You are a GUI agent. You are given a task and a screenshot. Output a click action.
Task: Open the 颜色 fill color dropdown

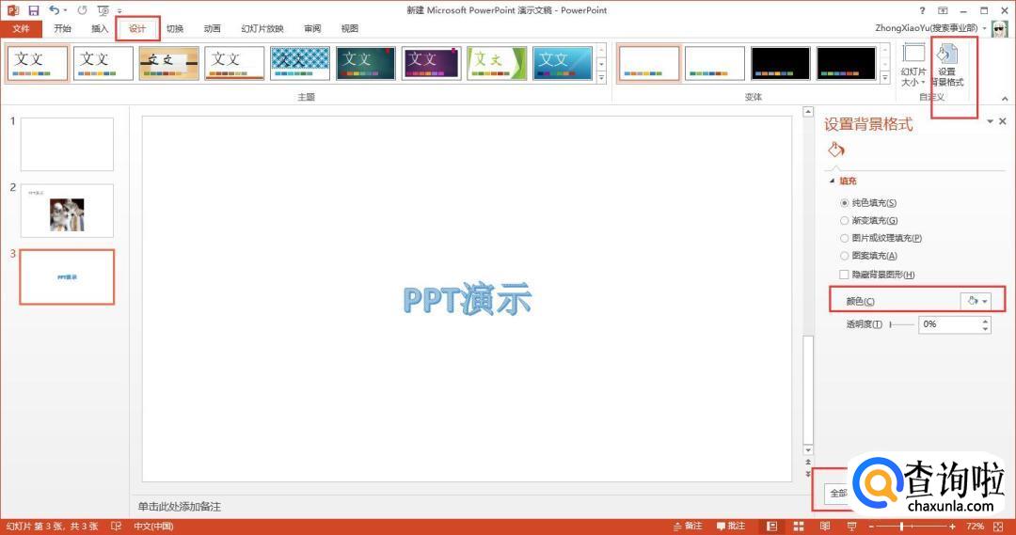point(976,301)
